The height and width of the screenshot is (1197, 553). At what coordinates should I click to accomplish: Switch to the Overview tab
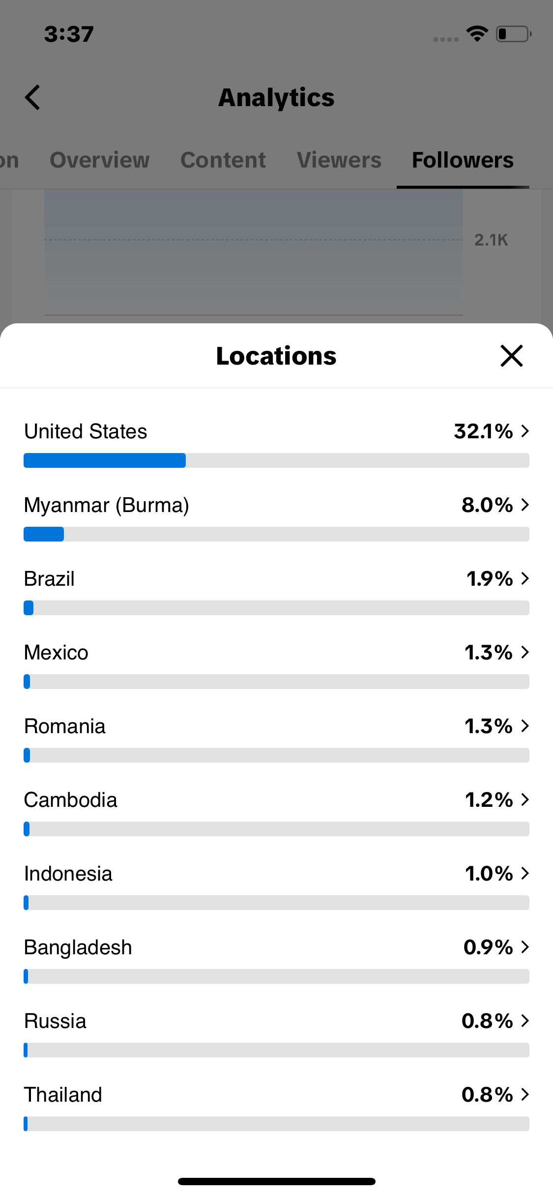(x=100, y=160)
